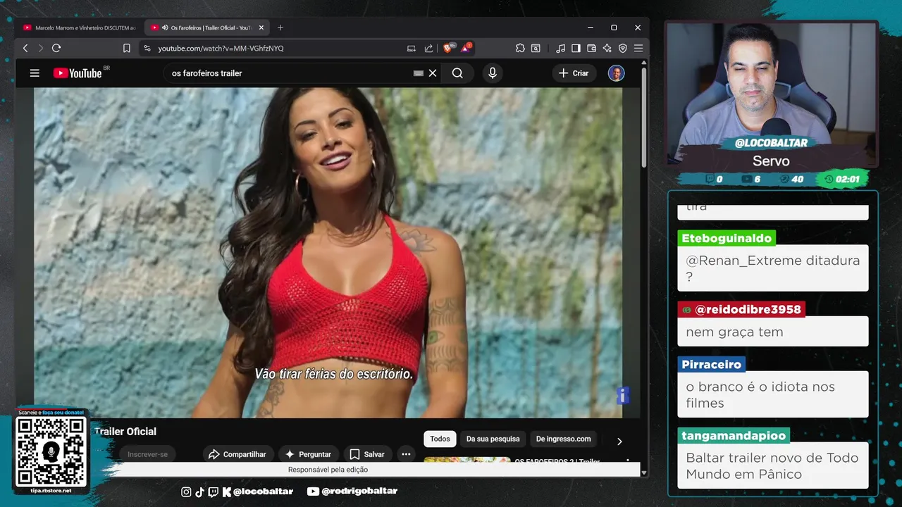Click the Eteboguinaldo chat username
This screenshot has height=507, width=902.
[727, 238]
